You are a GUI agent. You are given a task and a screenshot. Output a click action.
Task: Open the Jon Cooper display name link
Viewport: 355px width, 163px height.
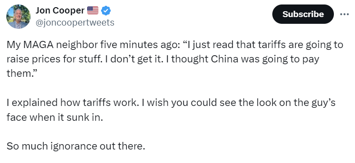(60, 10)
